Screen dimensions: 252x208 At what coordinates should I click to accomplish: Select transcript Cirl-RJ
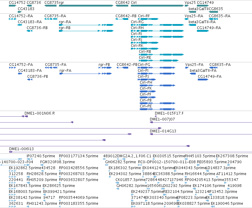click(x=137, y=40)
